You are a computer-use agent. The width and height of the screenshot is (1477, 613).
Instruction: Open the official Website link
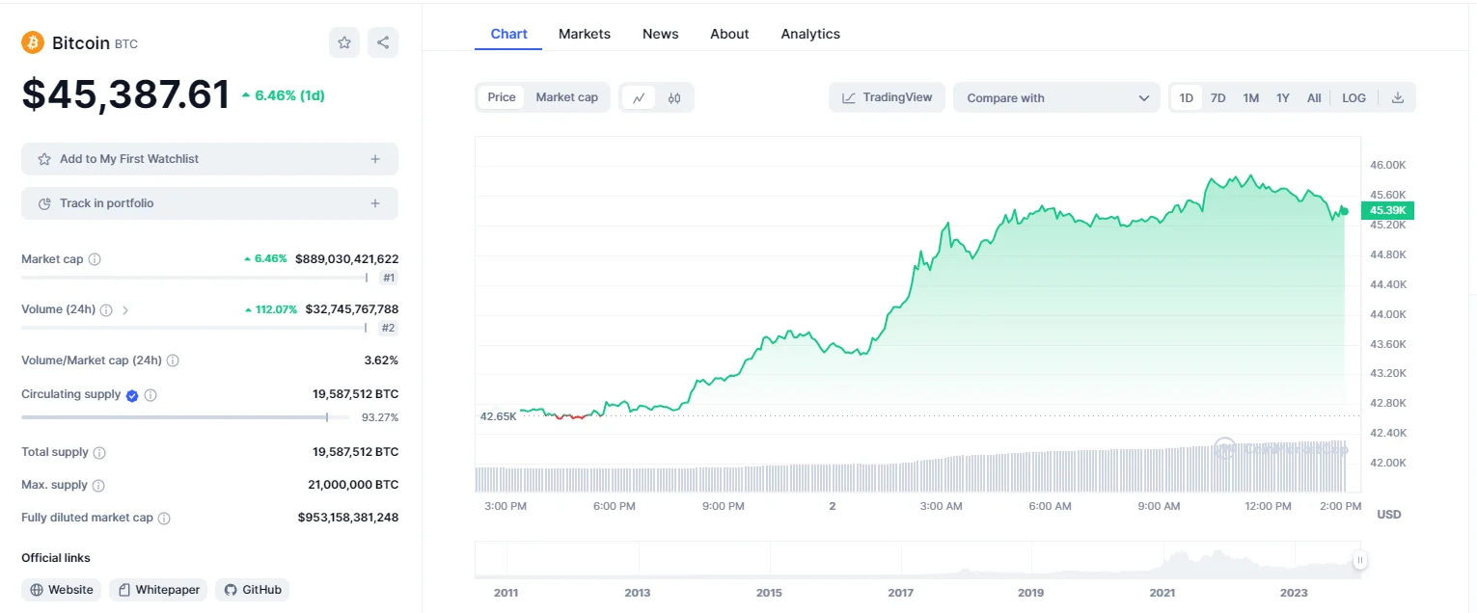tap(62, 590)
